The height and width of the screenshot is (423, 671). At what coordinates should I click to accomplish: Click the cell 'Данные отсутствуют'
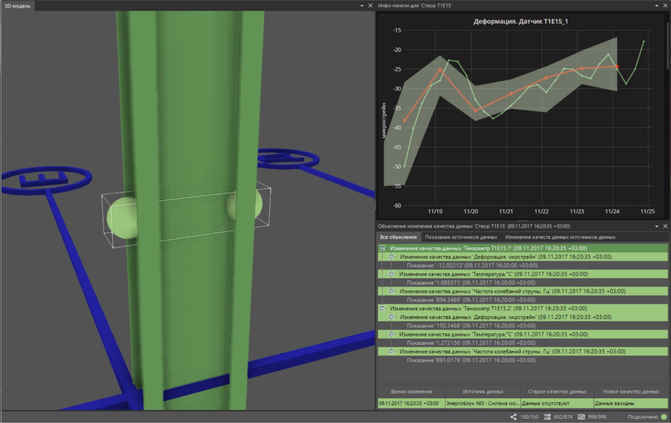pos(557,403)
